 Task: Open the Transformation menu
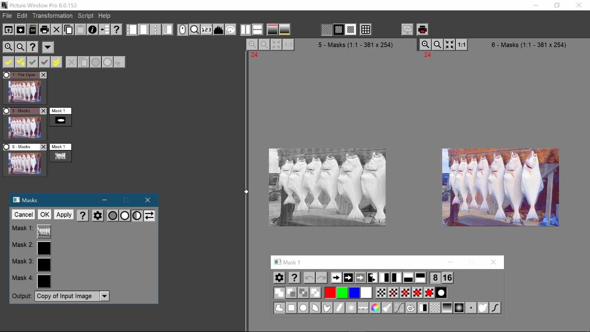pos(52,16)
